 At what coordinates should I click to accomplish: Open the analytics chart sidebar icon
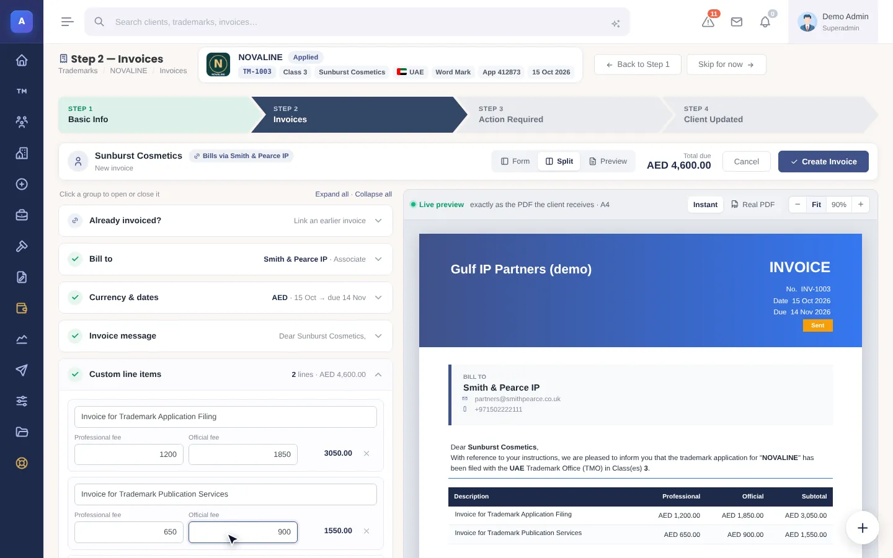click(22, 339)
